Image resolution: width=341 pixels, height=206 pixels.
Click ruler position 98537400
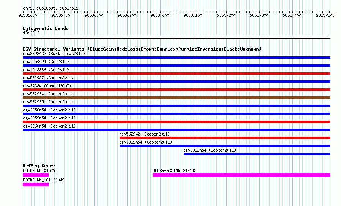[292, 15]
